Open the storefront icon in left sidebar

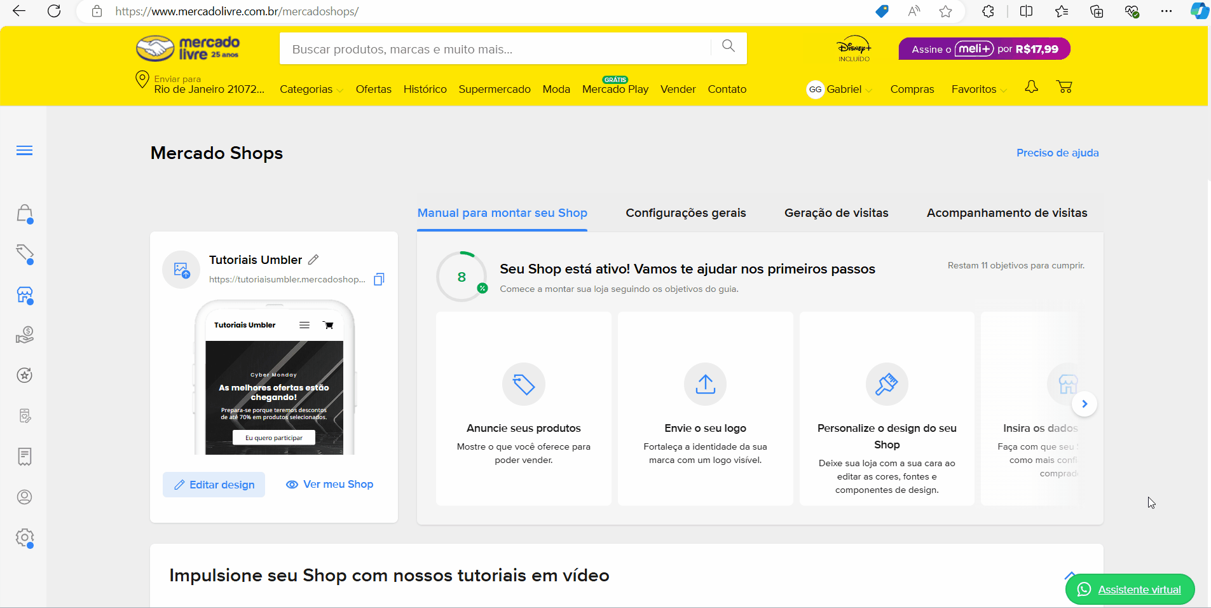[x=25, y=294]
